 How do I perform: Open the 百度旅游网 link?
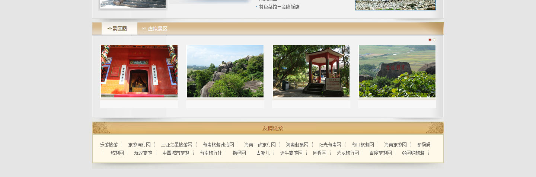380,153
